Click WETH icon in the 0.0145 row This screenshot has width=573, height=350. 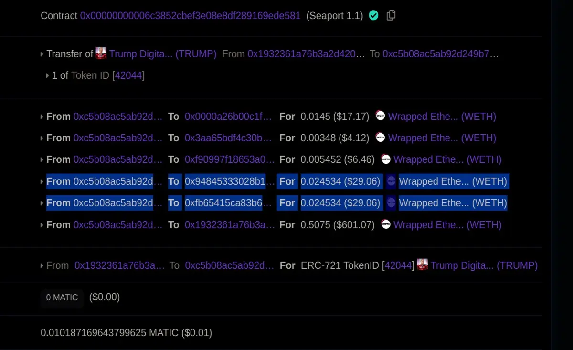(380, 116)
